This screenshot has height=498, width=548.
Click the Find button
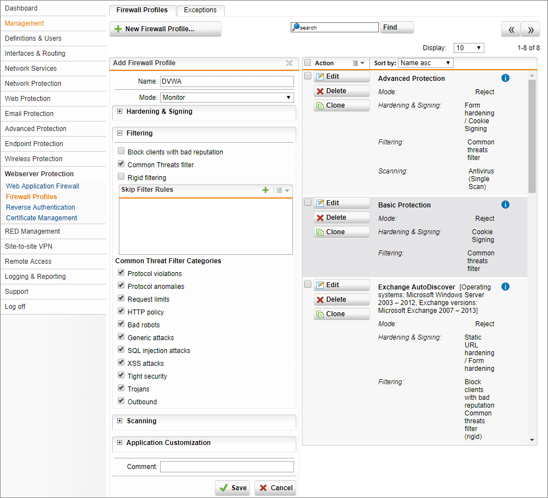click(x=397, y=27)
